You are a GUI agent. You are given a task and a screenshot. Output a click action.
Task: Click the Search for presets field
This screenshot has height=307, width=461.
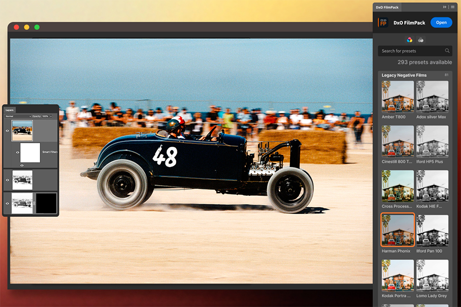pos(411,51)
